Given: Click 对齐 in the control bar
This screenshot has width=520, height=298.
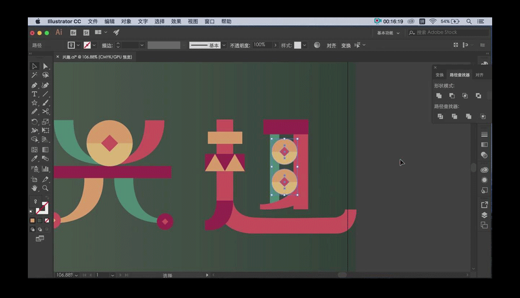Looking at the screenshot, I should [331, 46].
